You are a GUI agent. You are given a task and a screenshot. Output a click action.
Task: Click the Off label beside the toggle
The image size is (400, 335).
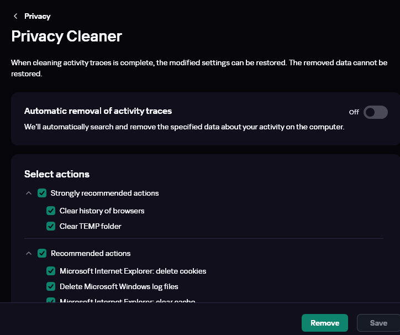point(354,112)
